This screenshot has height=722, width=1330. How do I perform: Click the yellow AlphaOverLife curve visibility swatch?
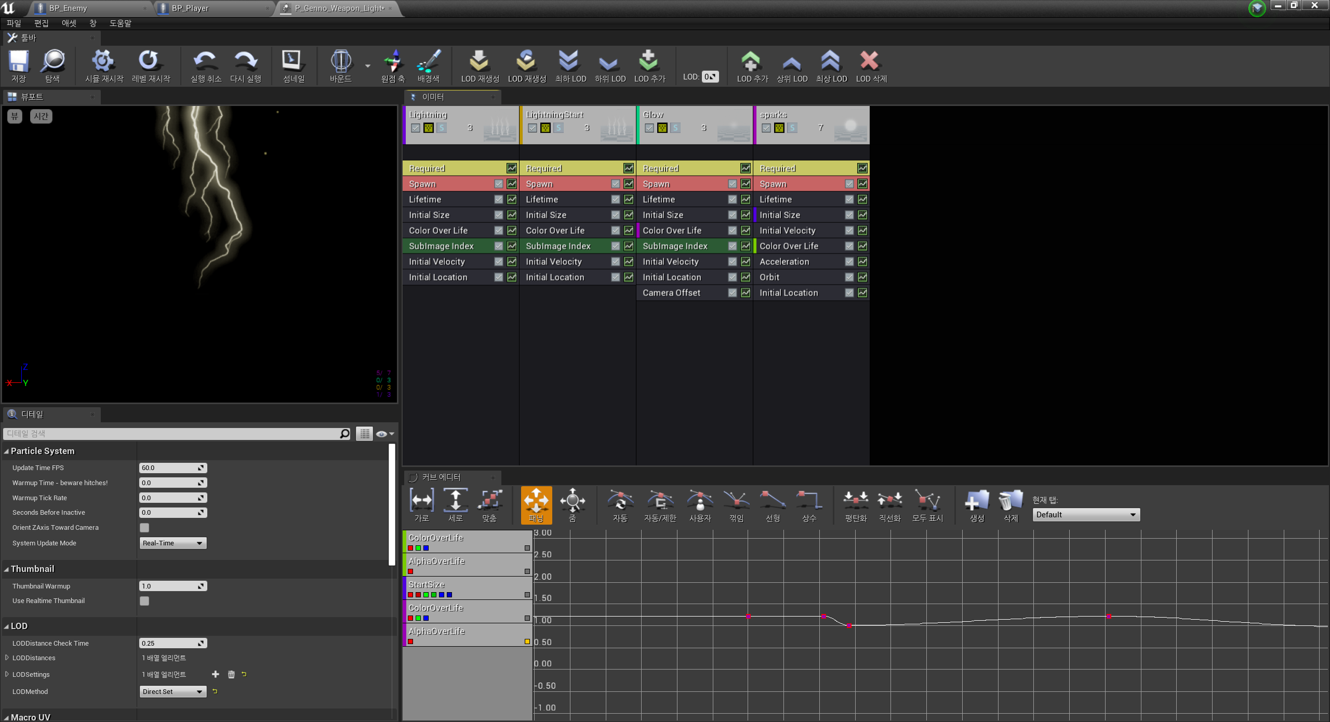(x=527, y=642)
